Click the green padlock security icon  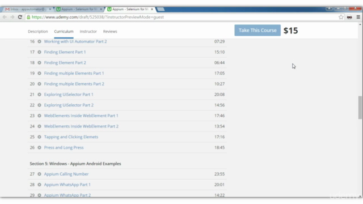coord(28,17)
